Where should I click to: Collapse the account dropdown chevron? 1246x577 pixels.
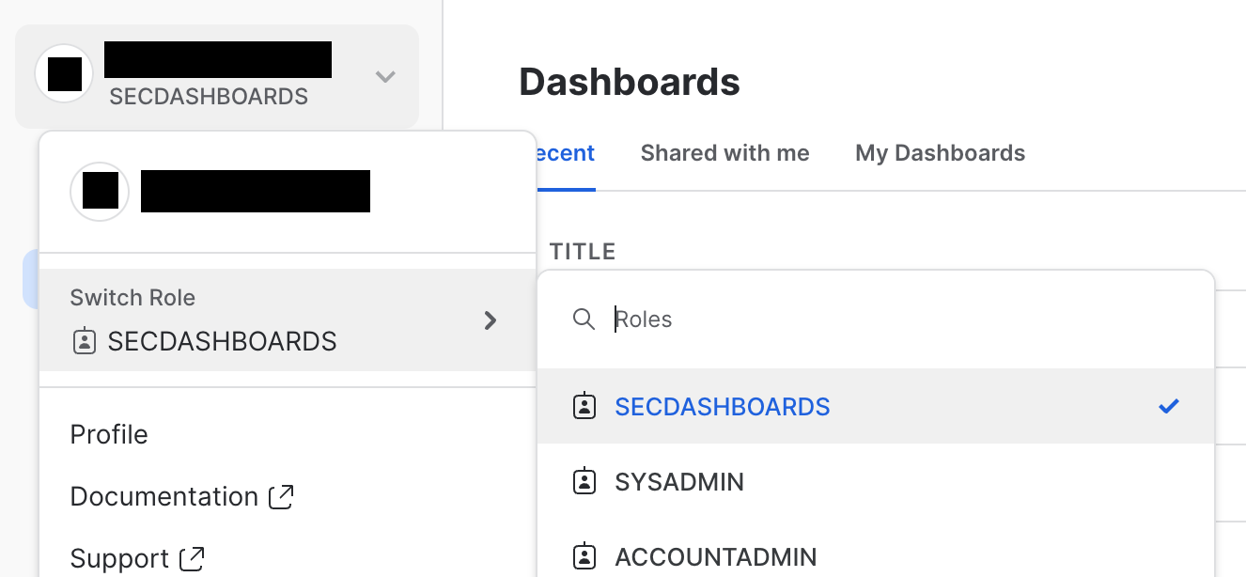coord(385,76)
